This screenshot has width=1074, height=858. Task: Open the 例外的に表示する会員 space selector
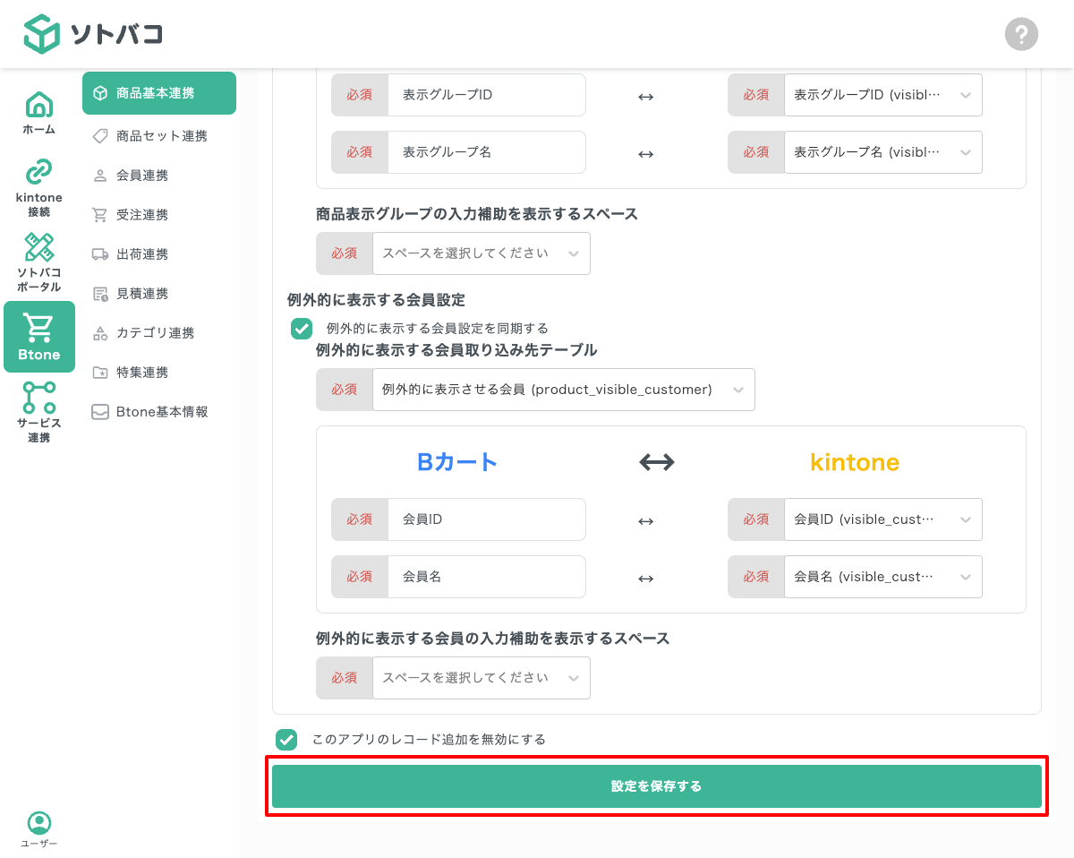click(482, 678)
